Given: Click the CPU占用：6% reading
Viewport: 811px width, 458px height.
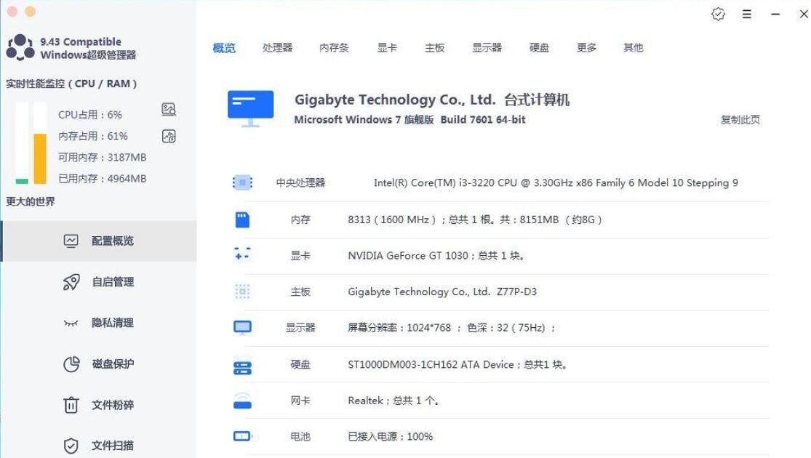Looking at the screenshot, I should (x=90, y=115).
